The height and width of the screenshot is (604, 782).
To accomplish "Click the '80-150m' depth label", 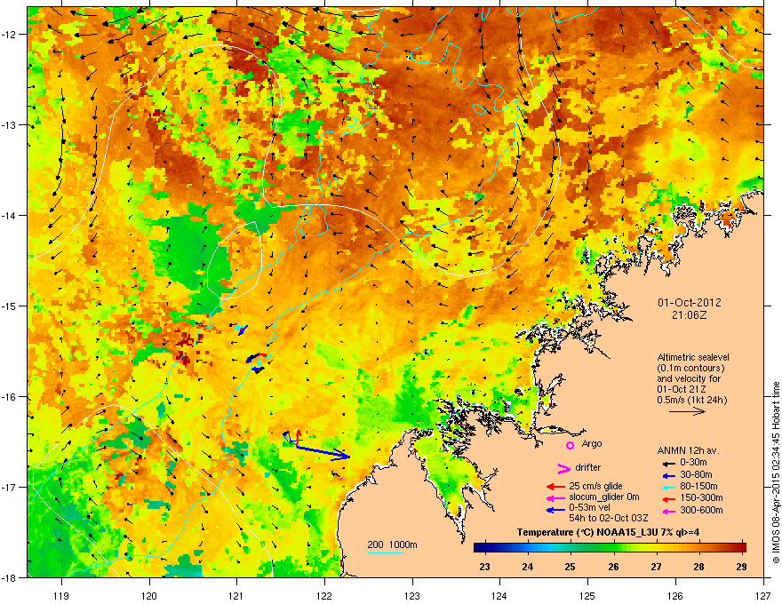I will 698,486.
